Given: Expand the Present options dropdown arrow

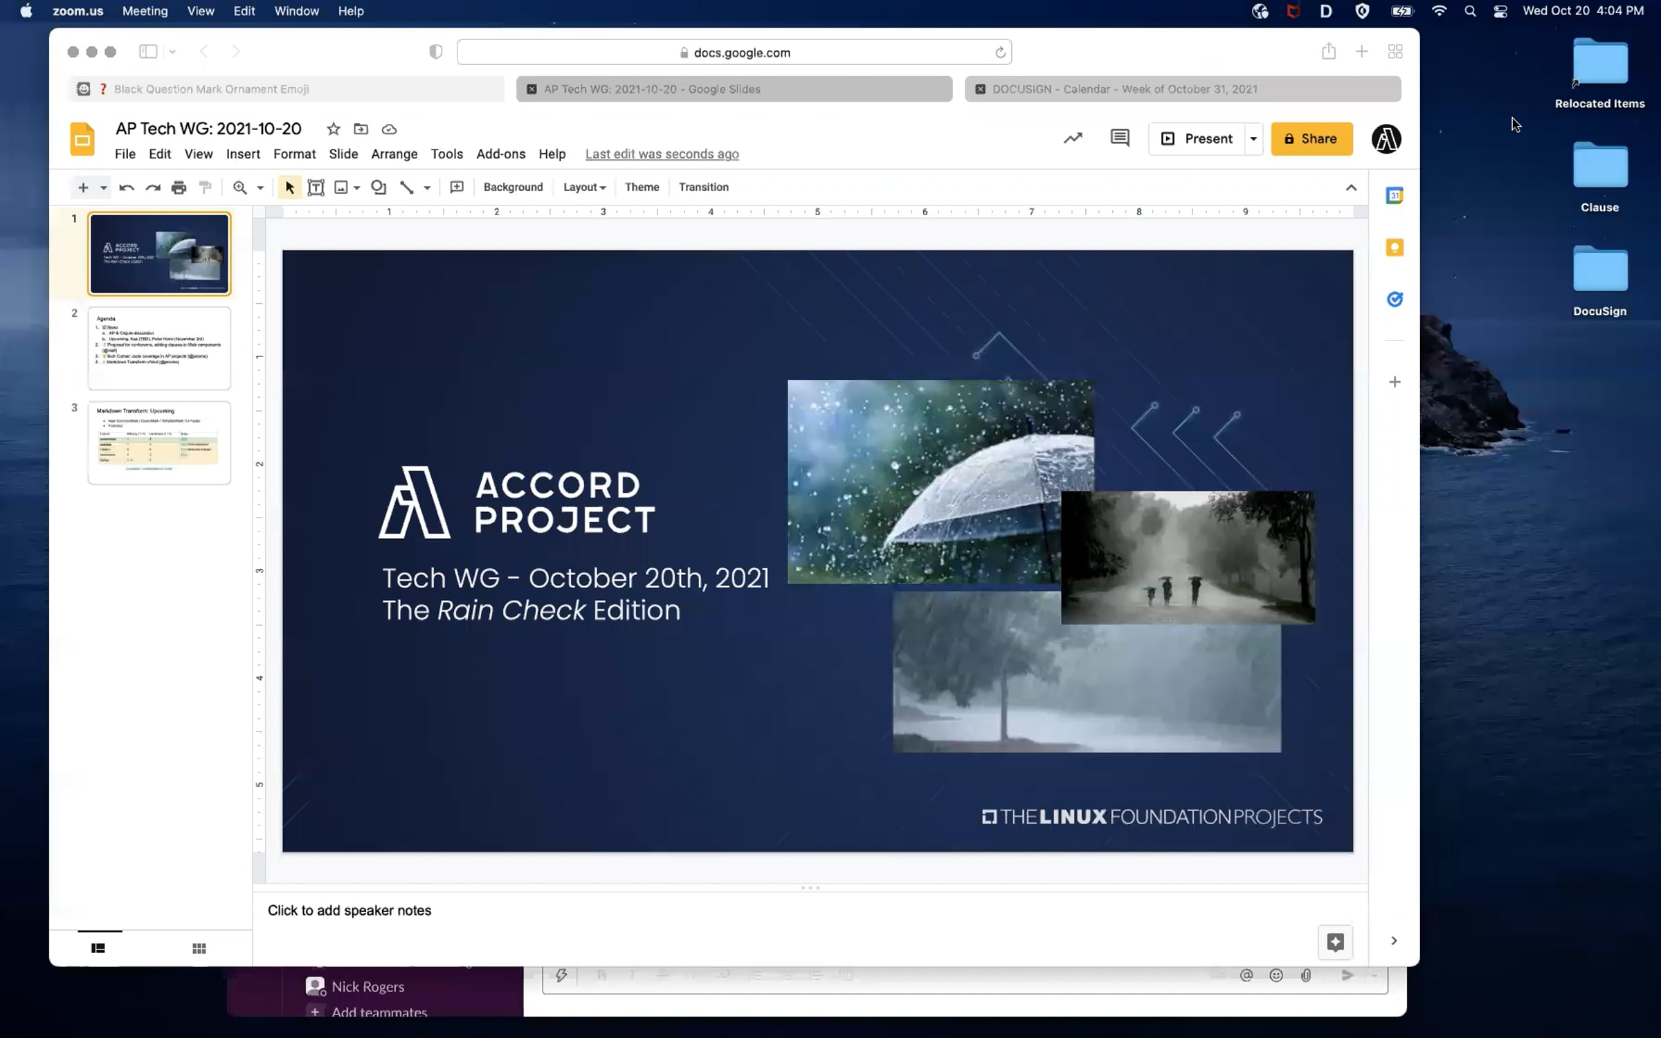Looking at the screenshot, I should pos(1253,139).
